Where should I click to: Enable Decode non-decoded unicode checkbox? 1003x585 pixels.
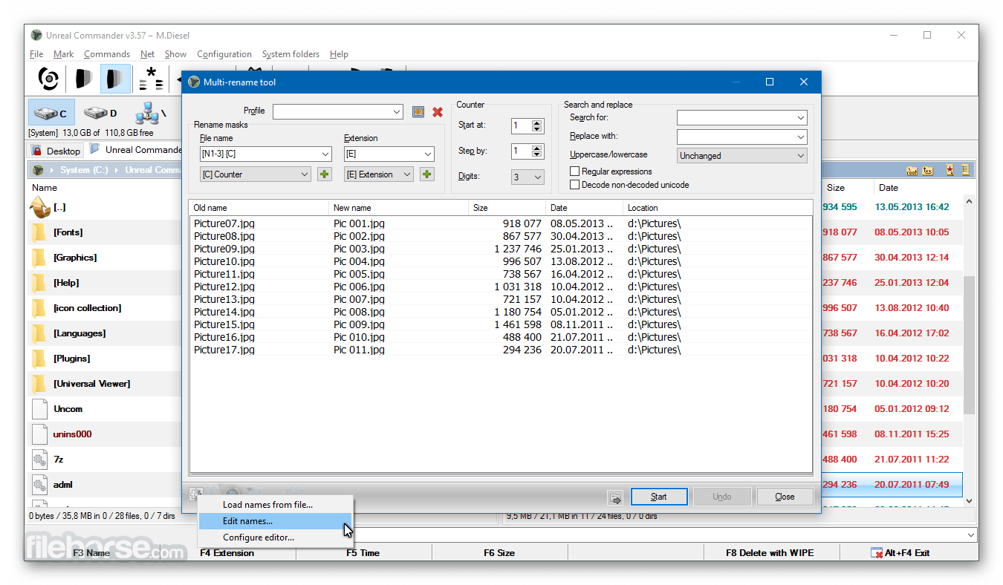(574, 185)
